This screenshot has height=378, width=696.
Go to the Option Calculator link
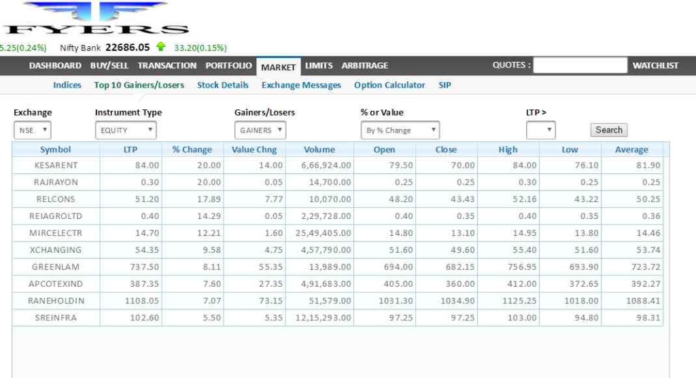point(389,86)
